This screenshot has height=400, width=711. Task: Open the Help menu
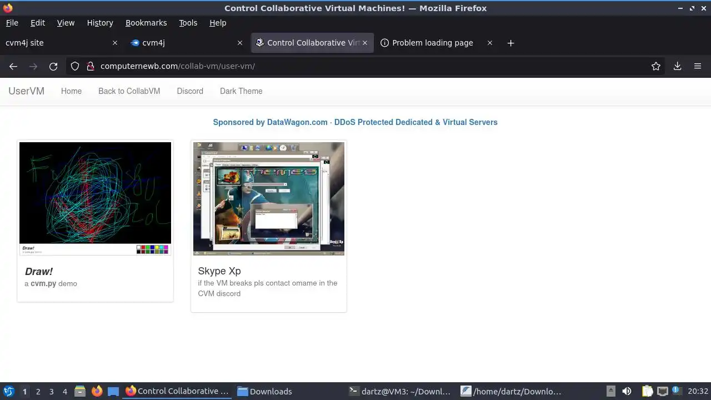point(218,23)
